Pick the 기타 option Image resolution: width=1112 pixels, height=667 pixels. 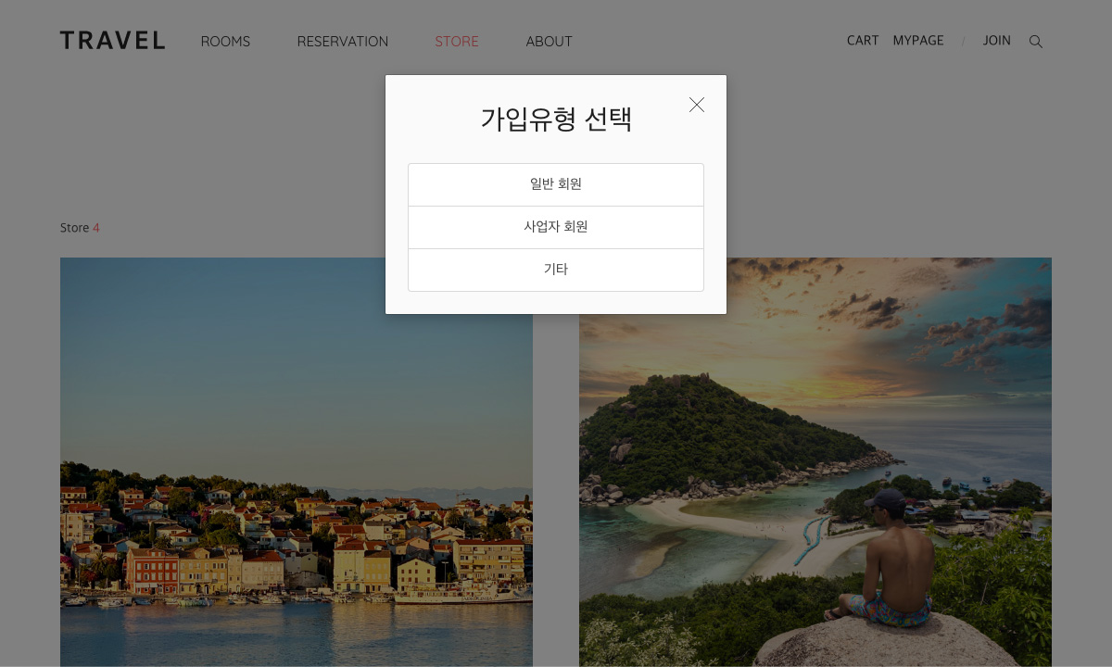click(556, 270)
